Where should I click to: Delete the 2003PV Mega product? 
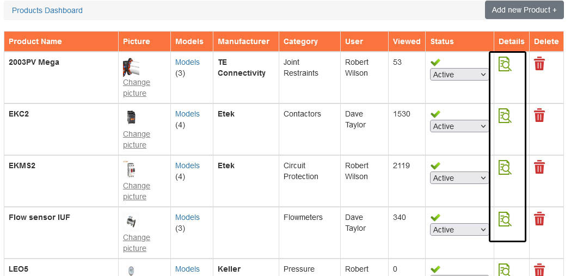pos(539,64)
